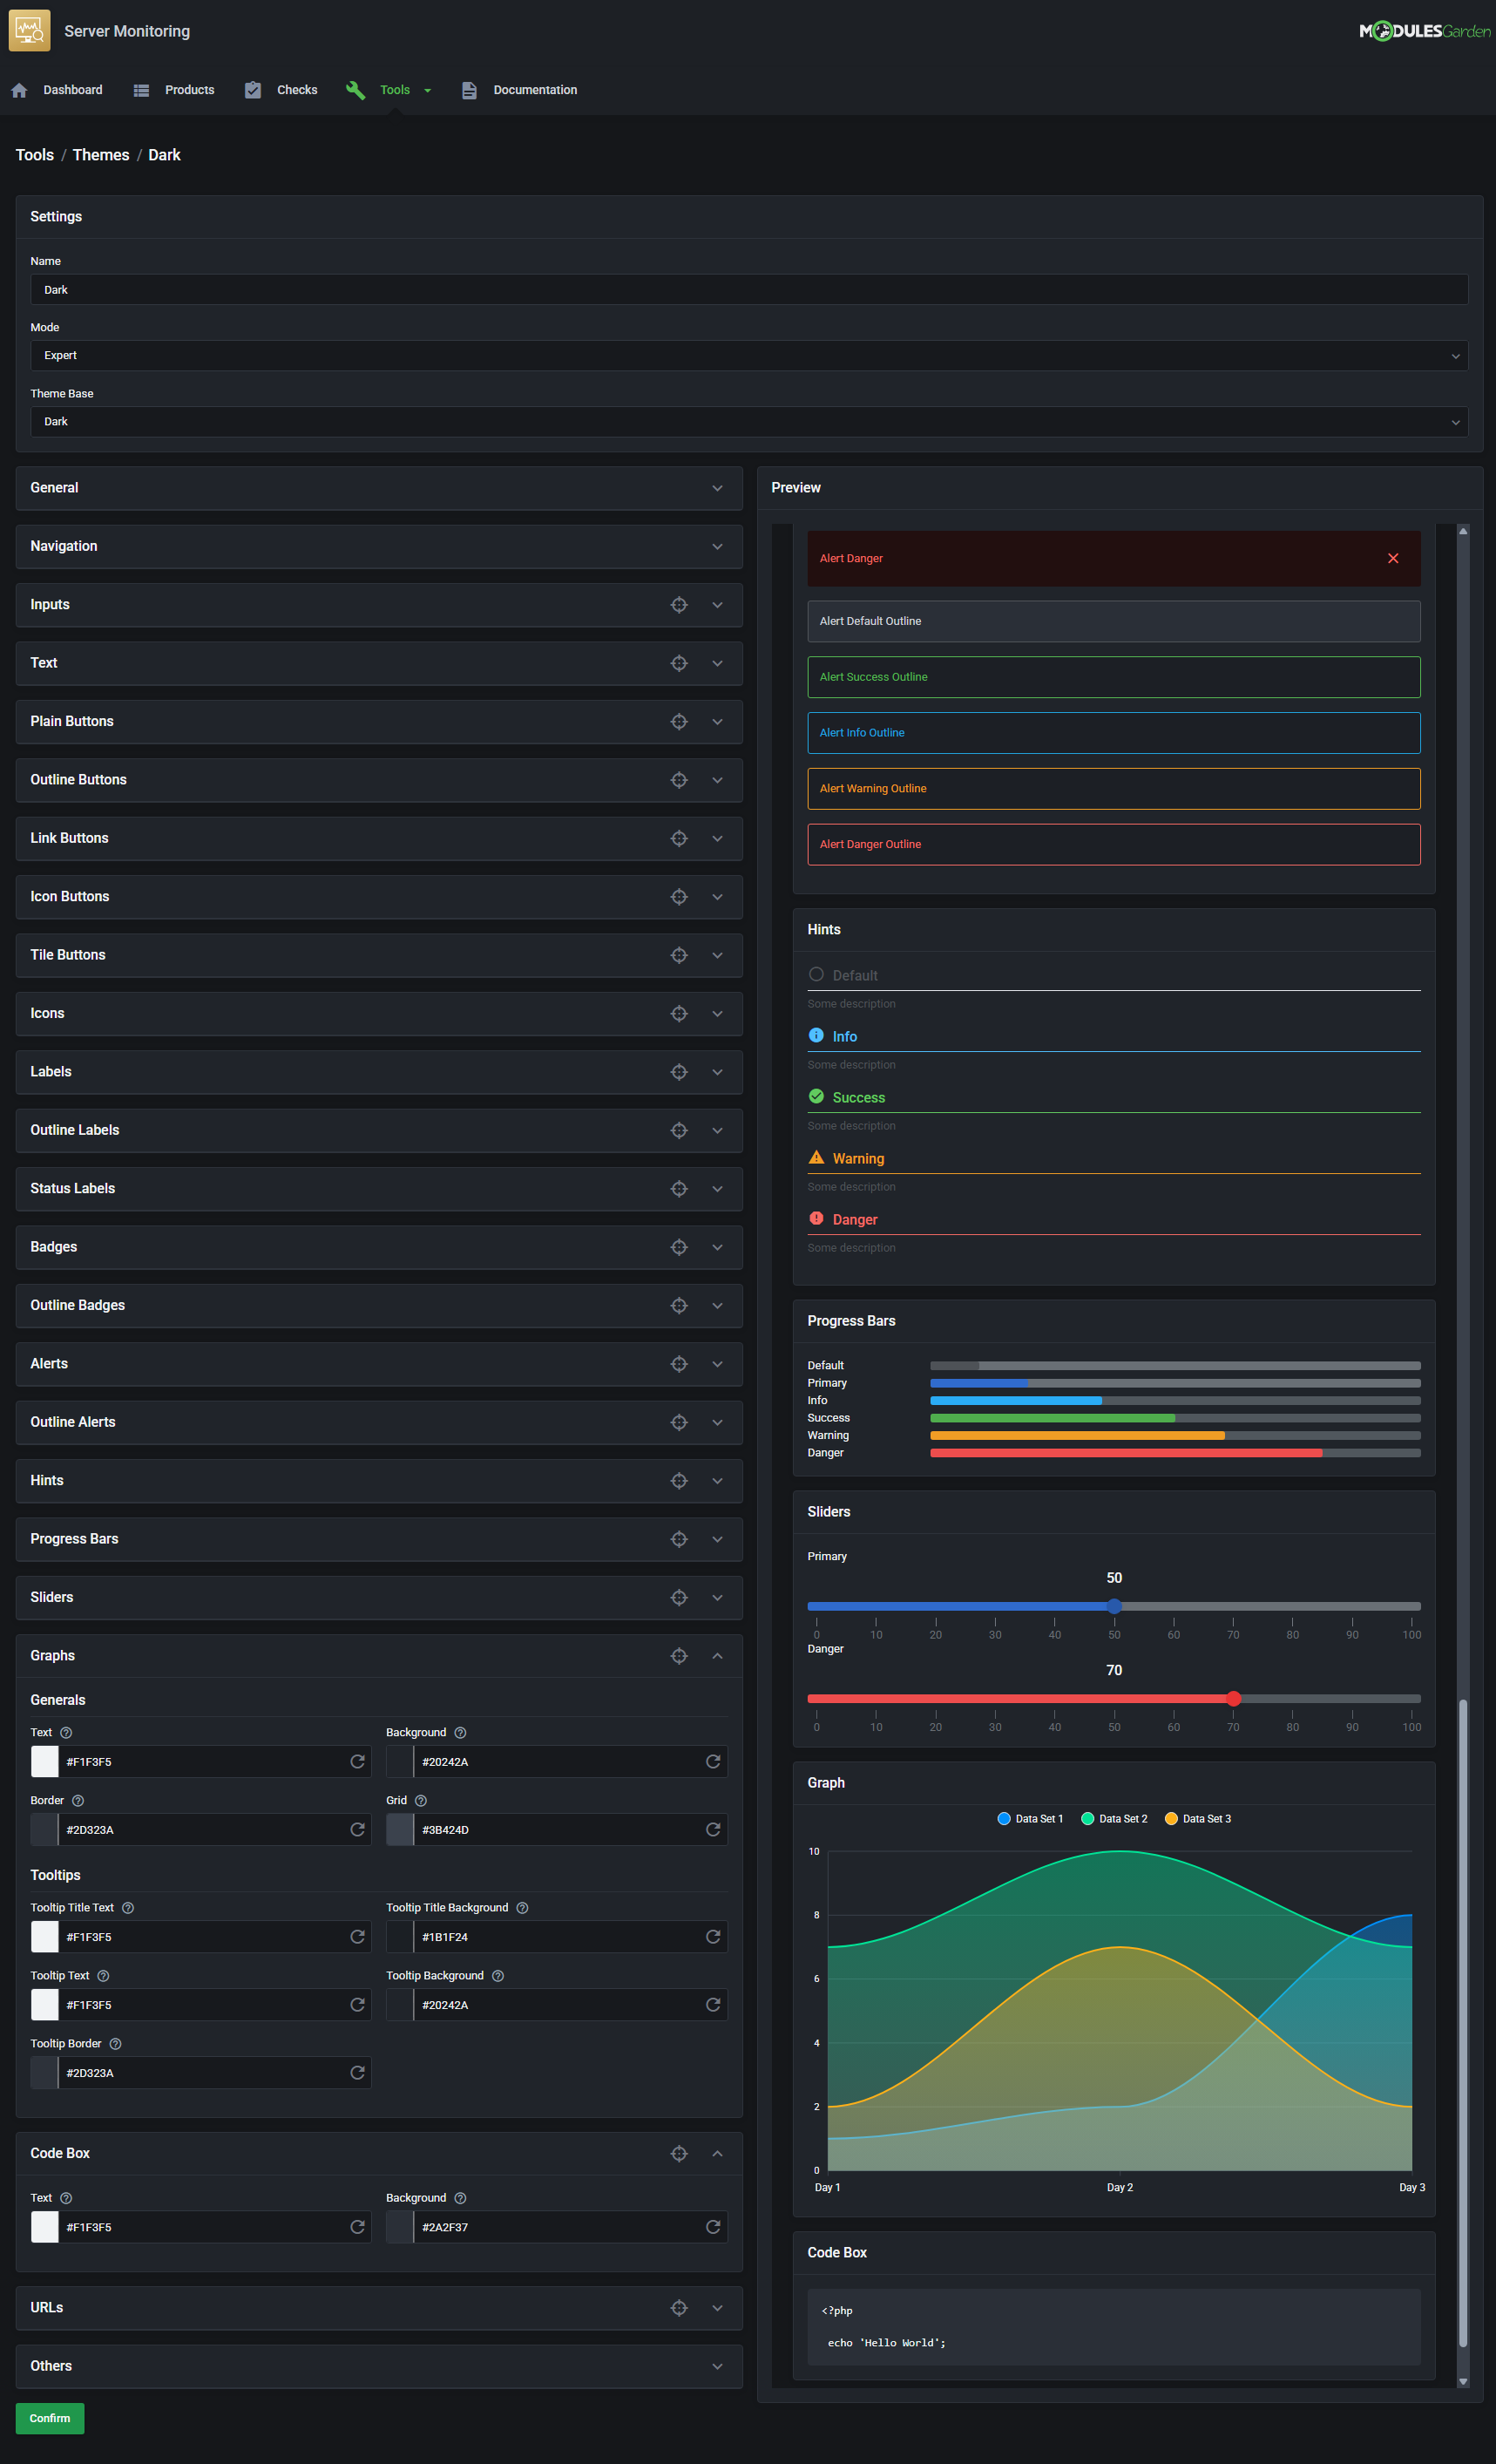1496x2464 pixels.
Task: Click the Dashboard home icon
Action: click(x=19, y=90)
